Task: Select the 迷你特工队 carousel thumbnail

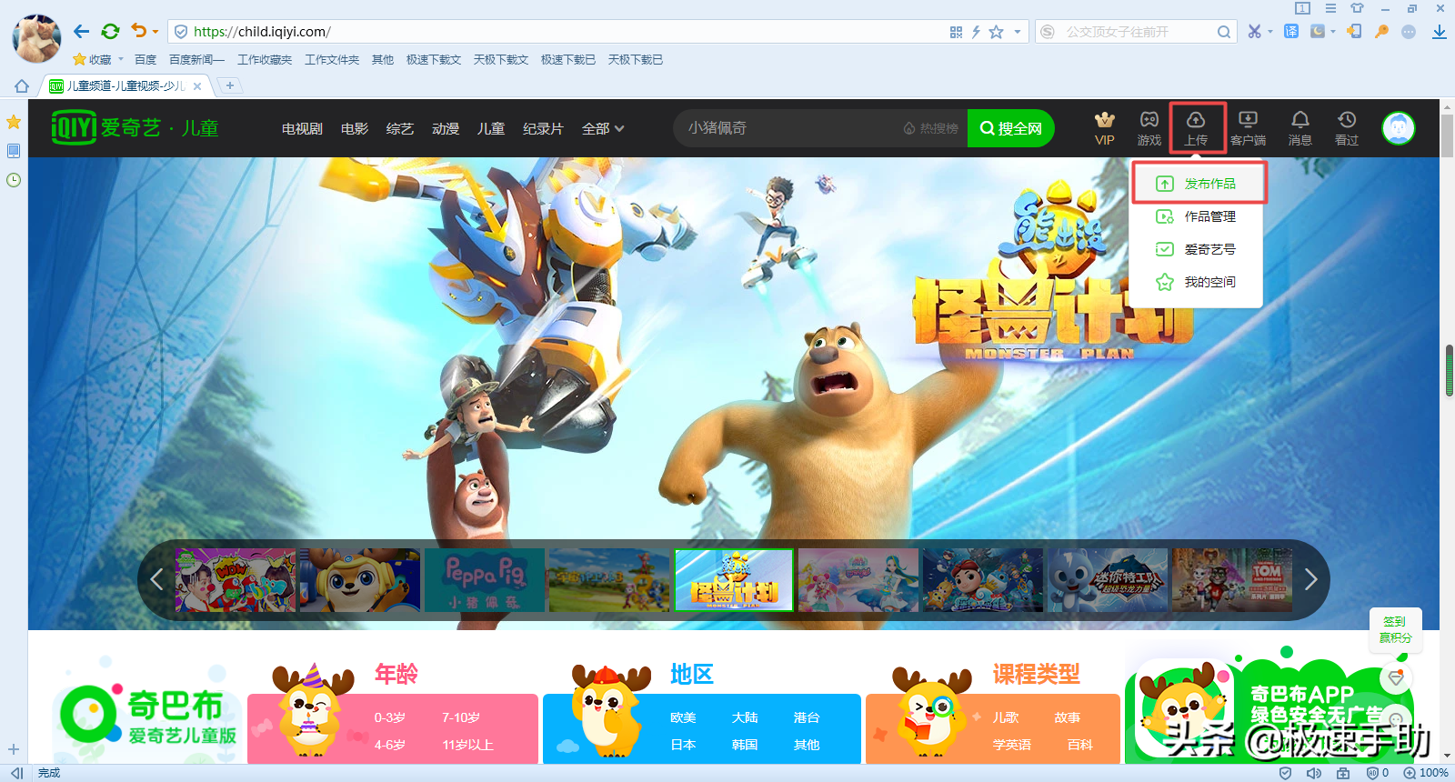Action: (1108, 580)
